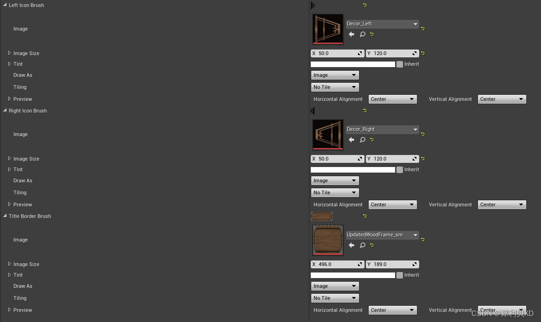The width and height of the screenshot is (541, 322).
Task: Click reset icon on Y 189.0 value field
Action: pos(415,264)
